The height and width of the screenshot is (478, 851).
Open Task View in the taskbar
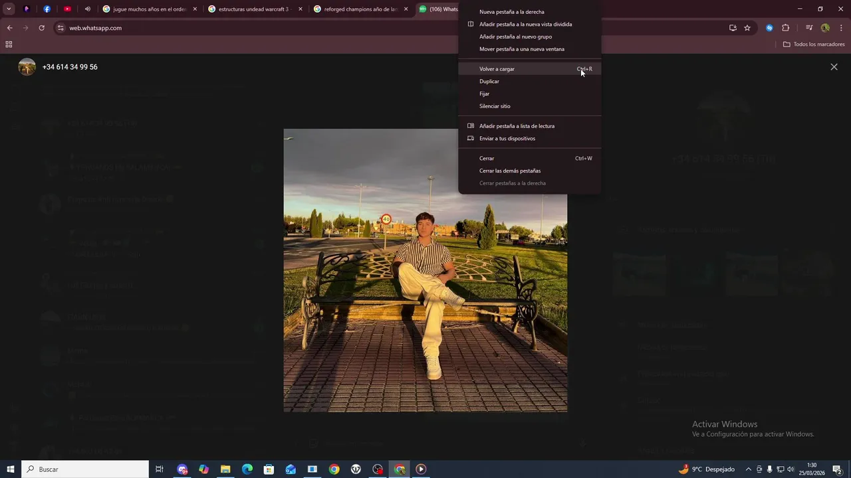(x=160, y=469)
